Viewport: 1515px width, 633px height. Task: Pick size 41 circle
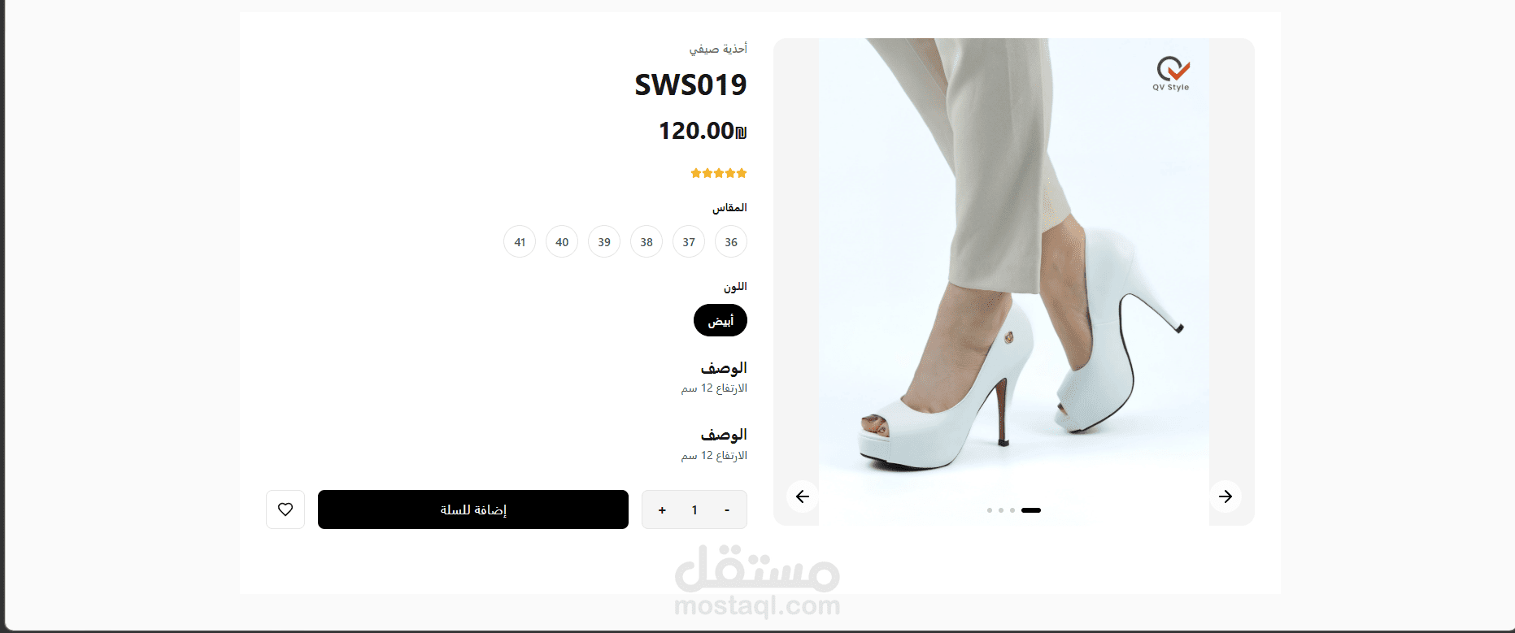pyautogui.click(x=520, y=241)
